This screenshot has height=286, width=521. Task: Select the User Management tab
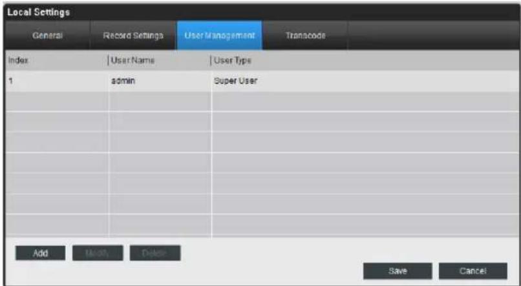[x=220, y=36]
